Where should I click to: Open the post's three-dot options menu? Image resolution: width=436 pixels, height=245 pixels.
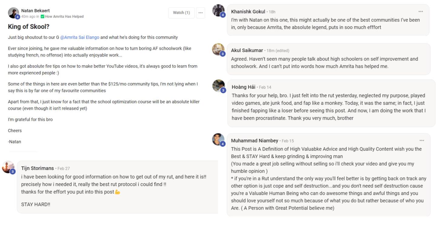click(x=200, y=13)
